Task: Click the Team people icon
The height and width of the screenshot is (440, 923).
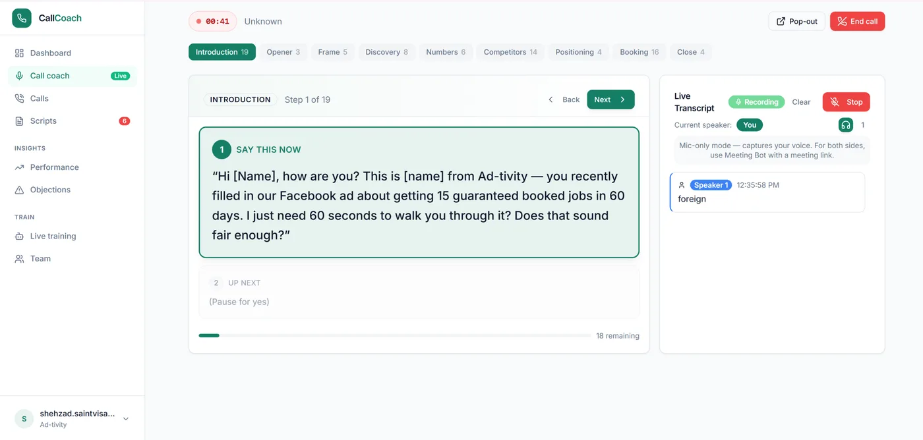Action: (x=19, y=258)
